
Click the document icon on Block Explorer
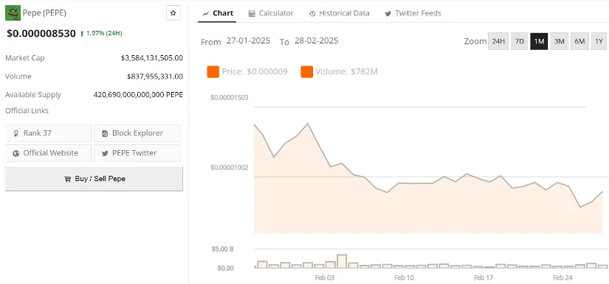pyautogui.click(x=105, y=133)
